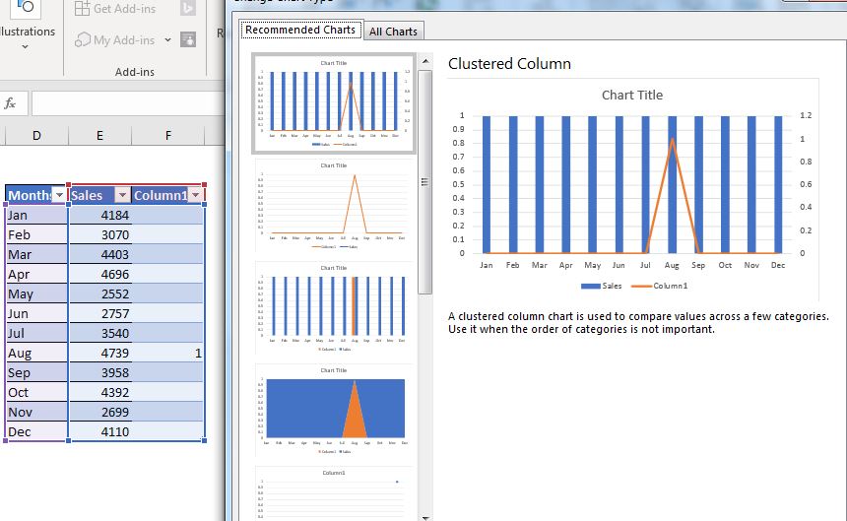The image size is (847, 521).
Task: Click cell Dec in Month column
Action: click(36, 432)
